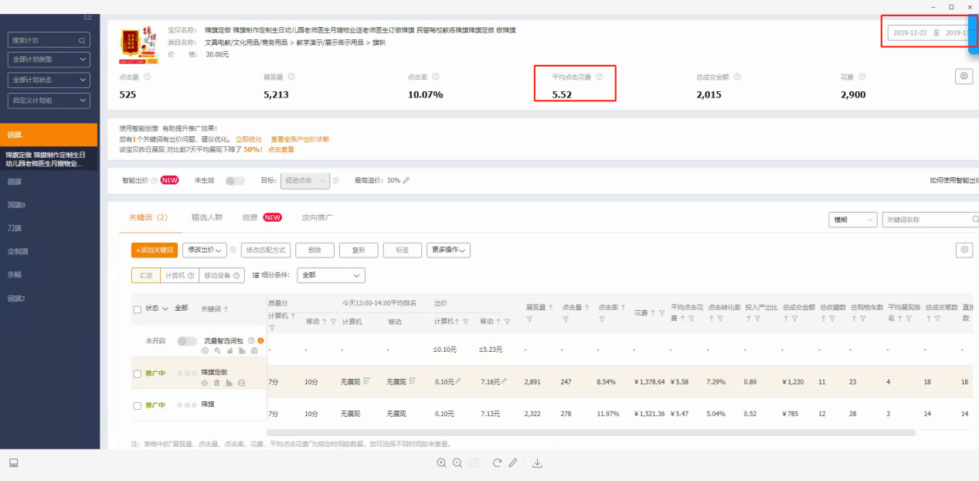Click the rotate icon in bottom toolbar
Screen dimensions: 979x481
pyautogui.click(x=497, y=463)
